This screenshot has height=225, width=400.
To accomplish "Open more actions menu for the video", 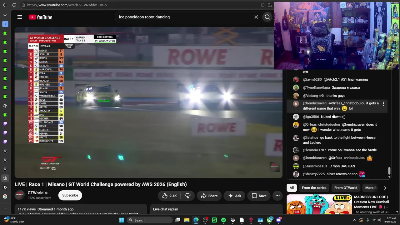I will pos(277,196).
